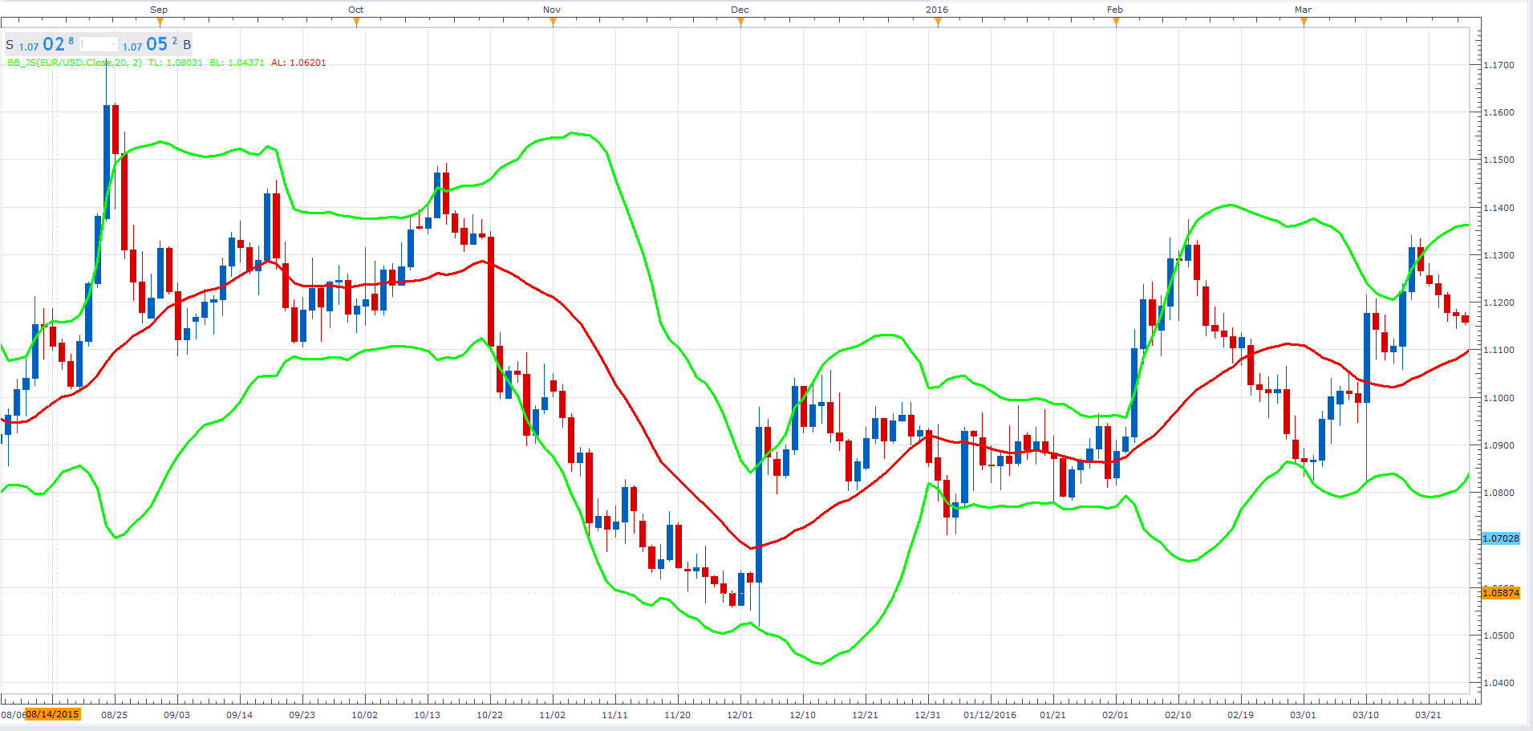Click the 03/21 date on time axis
The width and height of the screenshot is (1533, 731).
tap(1428, 715)
